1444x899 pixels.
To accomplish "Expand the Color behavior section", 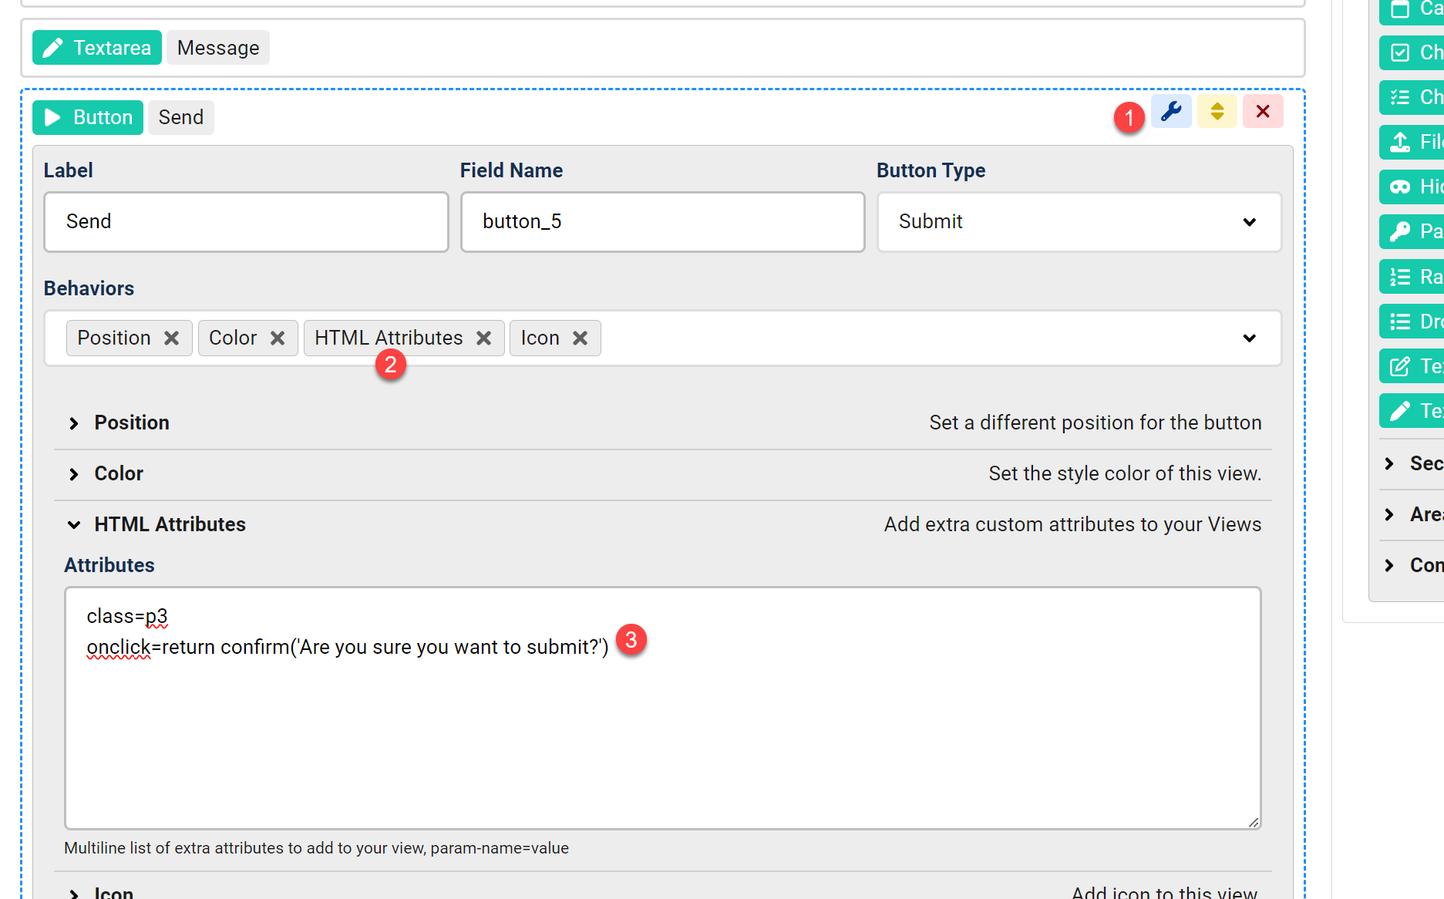I will (119, 474).
